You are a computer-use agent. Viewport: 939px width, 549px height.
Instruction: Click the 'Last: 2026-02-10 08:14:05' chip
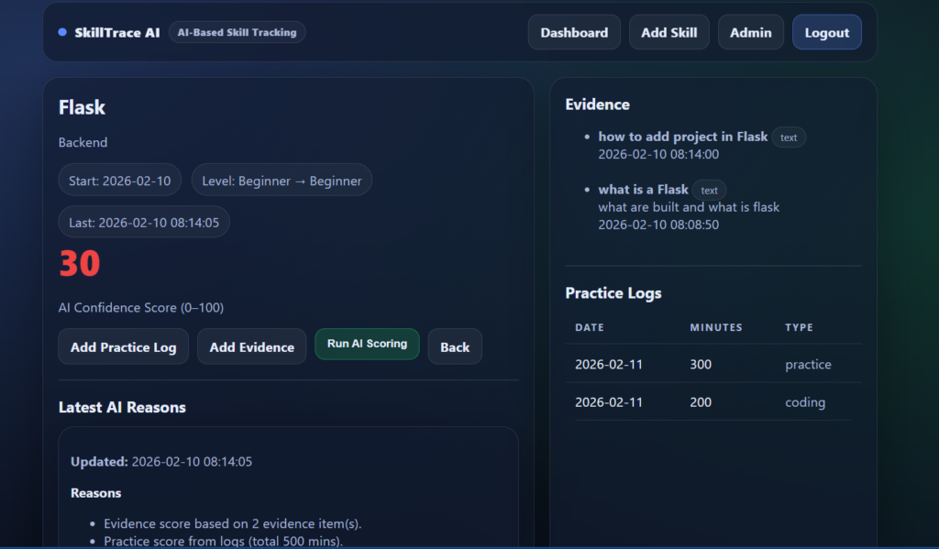tap(144, 221)
